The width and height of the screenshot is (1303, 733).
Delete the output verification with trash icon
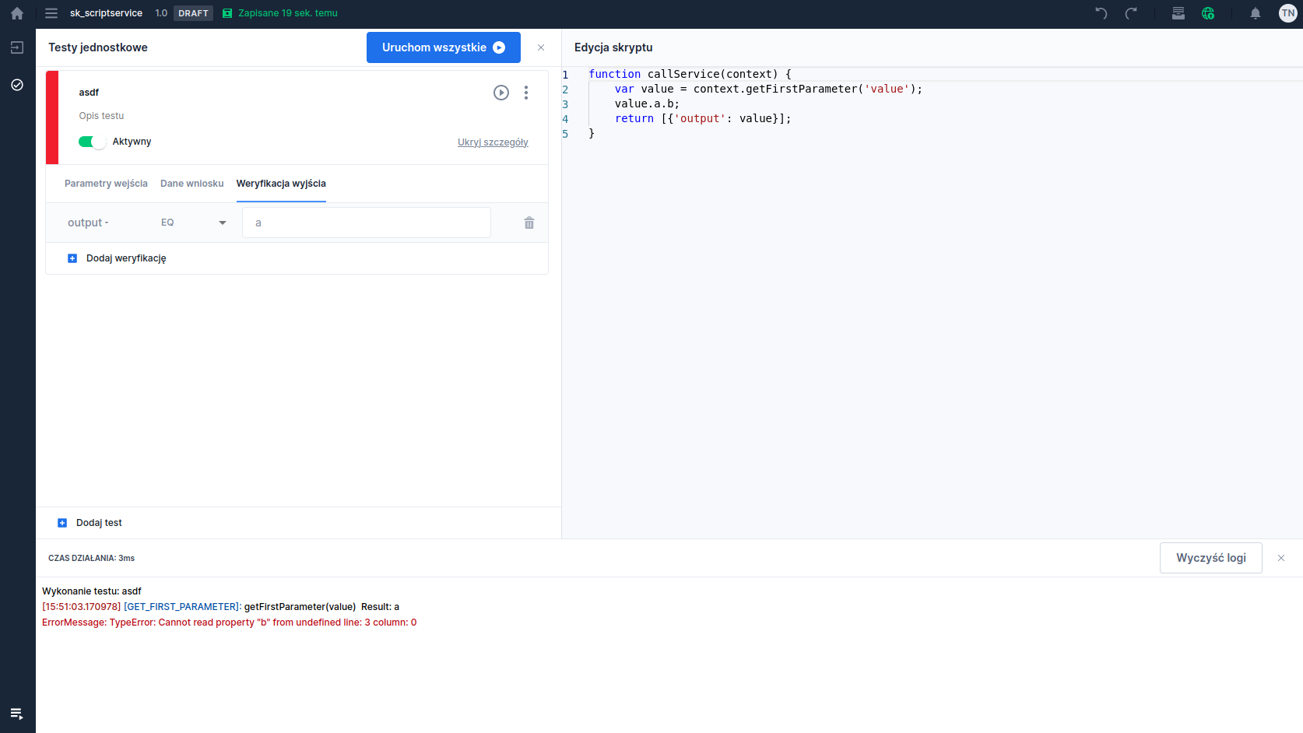529,223
